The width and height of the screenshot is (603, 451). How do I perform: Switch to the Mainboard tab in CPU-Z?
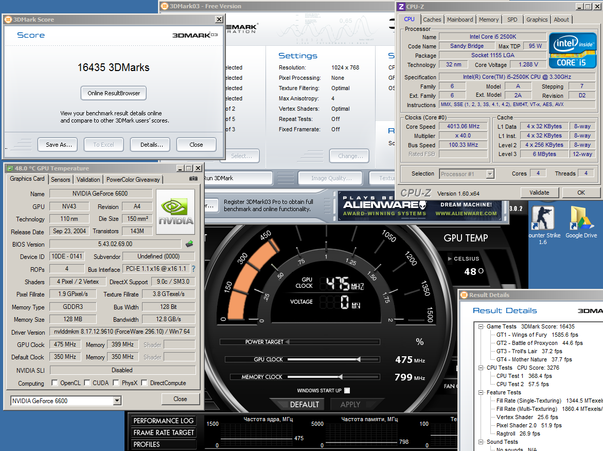460,20
